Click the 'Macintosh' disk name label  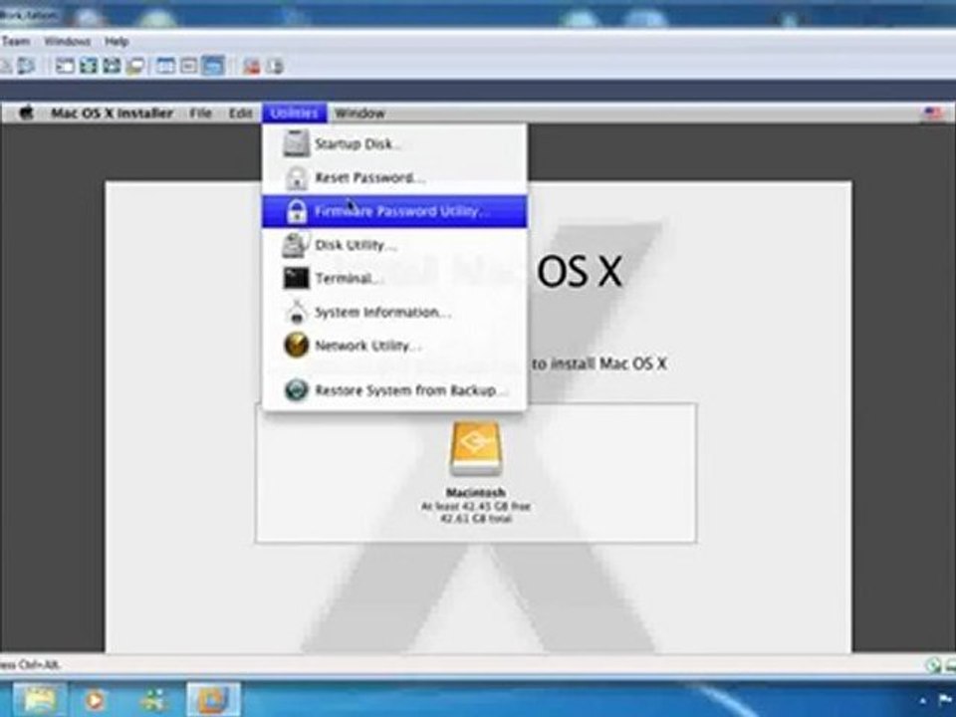(x=476, y=493)
